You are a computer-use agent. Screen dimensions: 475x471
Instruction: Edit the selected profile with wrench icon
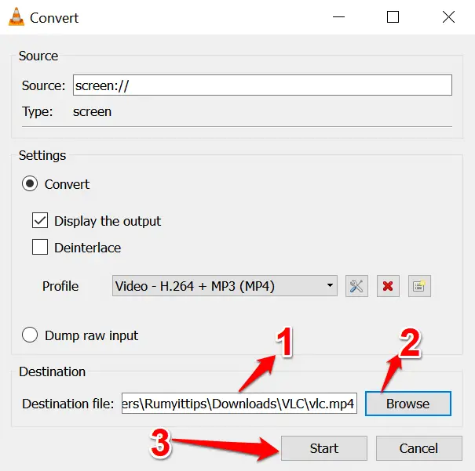coord(356,286)
